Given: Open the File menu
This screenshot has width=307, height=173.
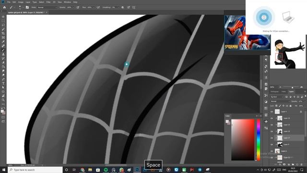Looking at the screenshot, I should tap(9, 2).
